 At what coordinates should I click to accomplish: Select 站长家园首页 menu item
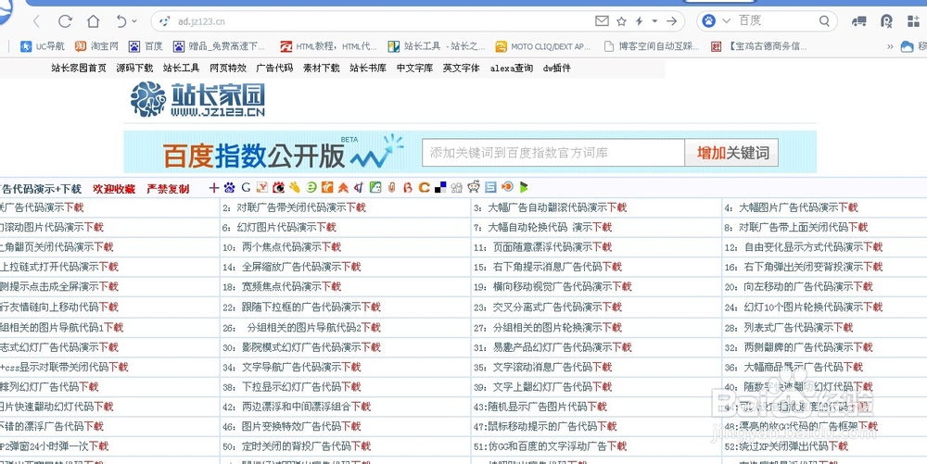79,68
